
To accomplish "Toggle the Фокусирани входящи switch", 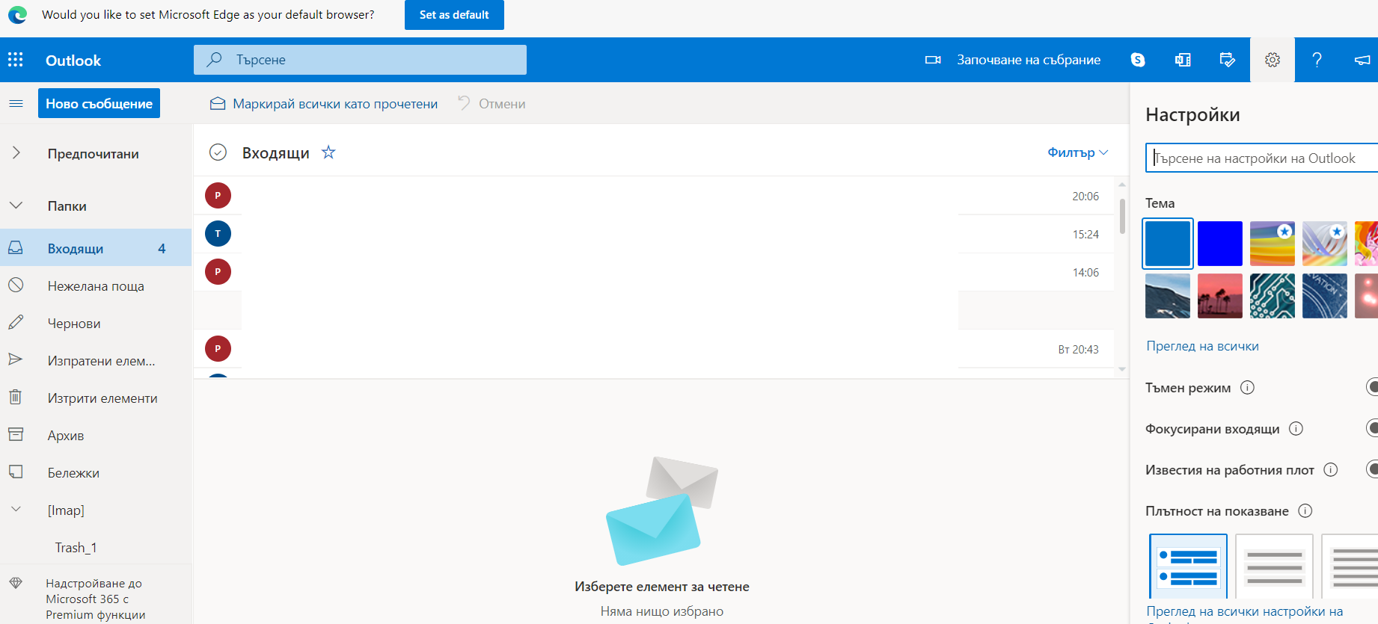I will 1371,428.
